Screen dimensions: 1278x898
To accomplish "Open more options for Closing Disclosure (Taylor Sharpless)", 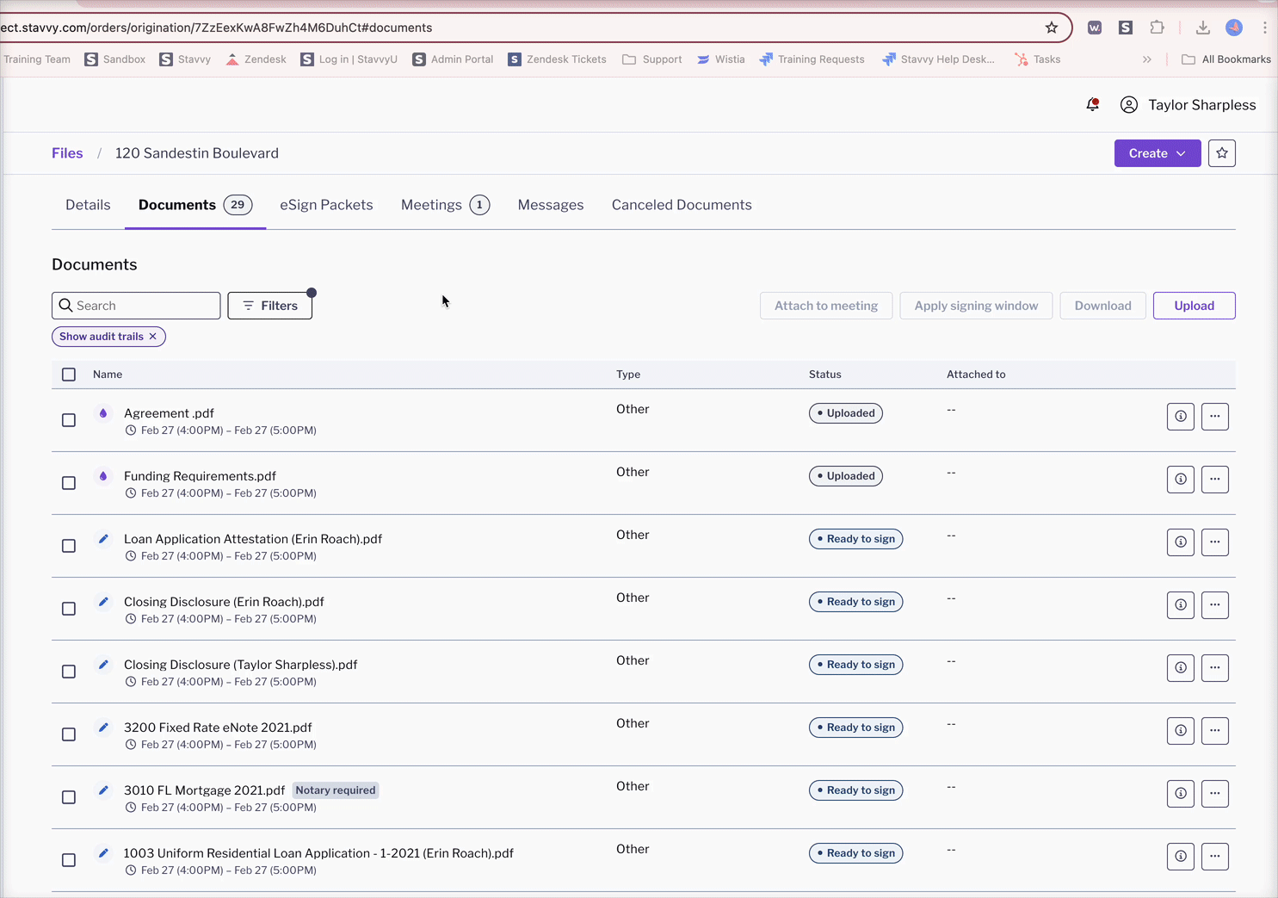I will coord(1215,668).
